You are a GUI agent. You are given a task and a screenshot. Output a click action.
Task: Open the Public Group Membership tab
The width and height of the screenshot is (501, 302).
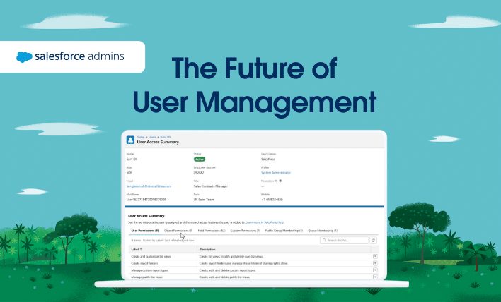[x=284, y=231]
